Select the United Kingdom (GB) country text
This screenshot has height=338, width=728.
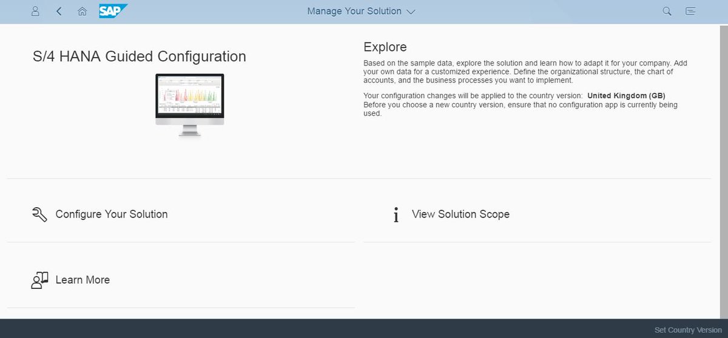[x=627, y=96]
